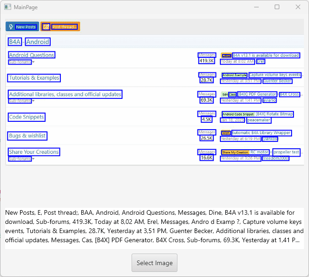Click the Jan 18, 2025 date
Viewport: 309px width, 277px height.
pos(232,120)
